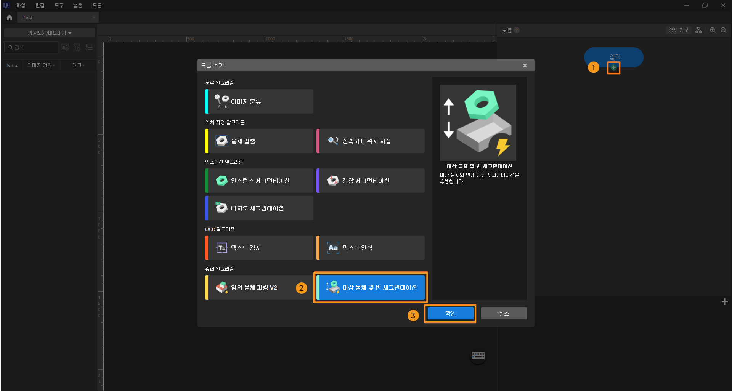Select the 물체 검출 module

tap(259, 141)
